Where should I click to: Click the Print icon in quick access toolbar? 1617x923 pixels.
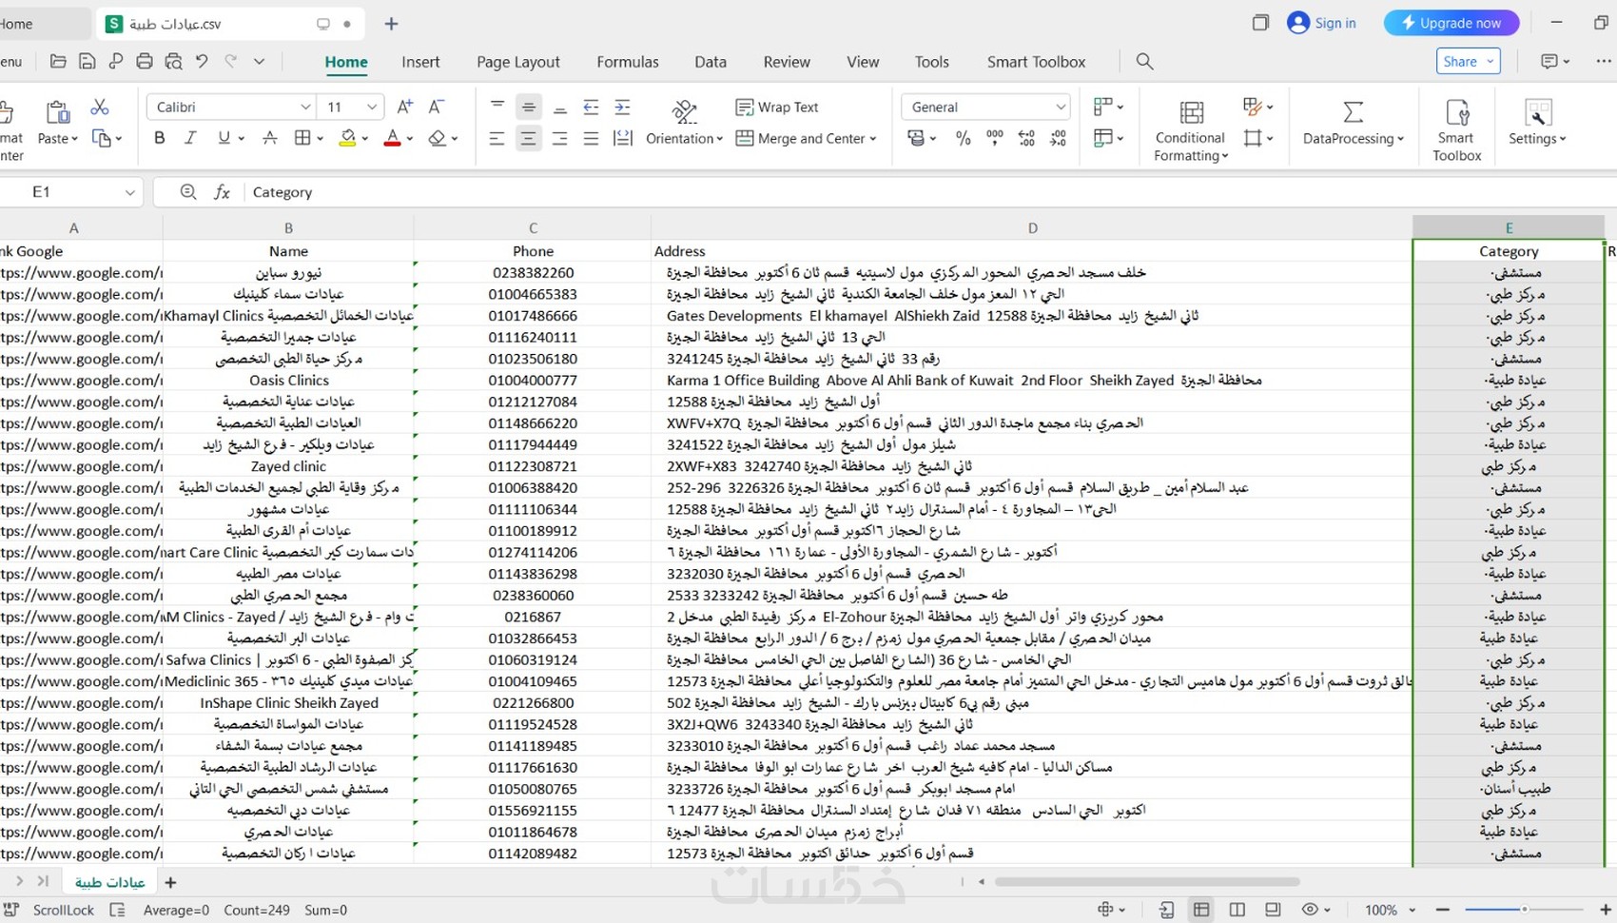145,62
